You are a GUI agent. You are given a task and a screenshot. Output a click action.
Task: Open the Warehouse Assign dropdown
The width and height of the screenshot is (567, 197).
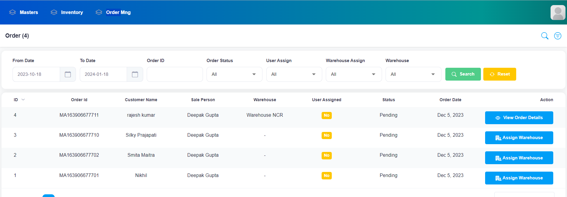tap(354, 74)
